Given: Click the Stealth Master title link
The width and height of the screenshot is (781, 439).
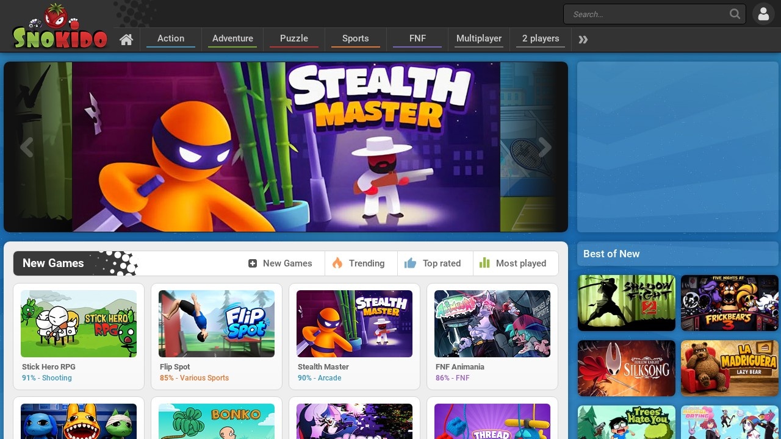Looking at the screenshot, I should pos(323,367).
